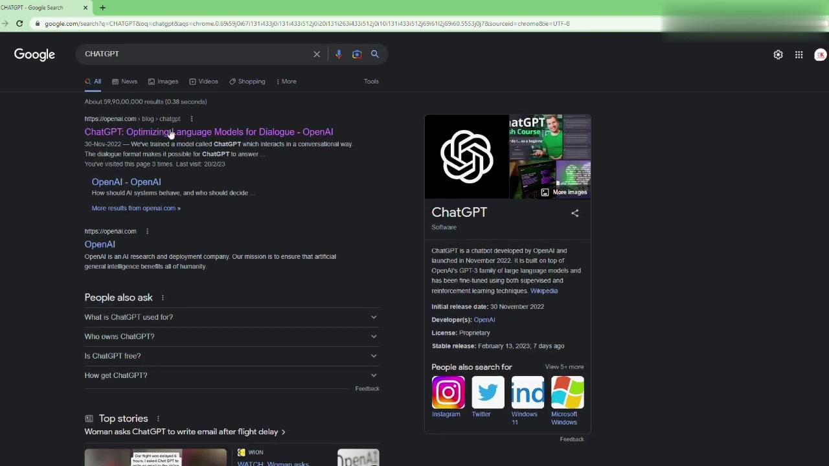829x466 pixels.
Task: Open the OpenAI homepage result
Action: pos(100,245)
